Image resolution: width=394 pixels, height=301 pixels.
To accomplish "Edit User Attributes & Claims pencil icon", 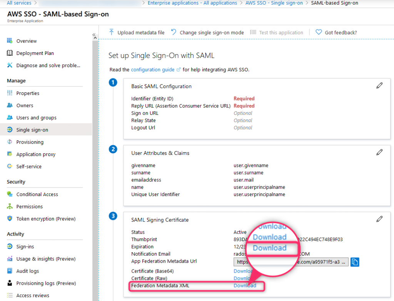I will tap(379, 152).
